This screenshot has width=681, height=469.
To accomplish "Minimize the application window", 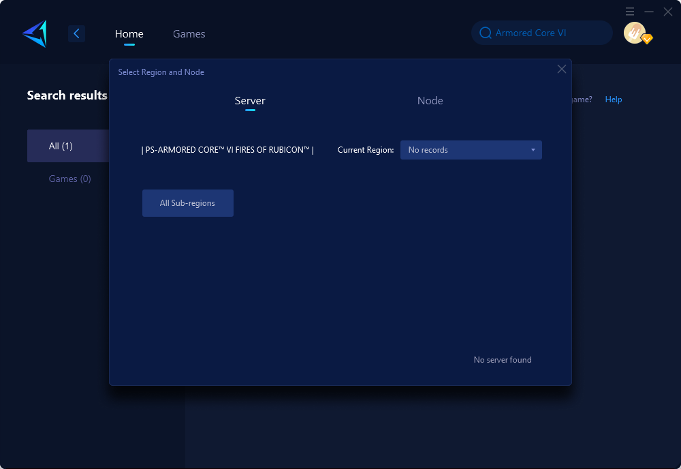I will pos(649,12).
